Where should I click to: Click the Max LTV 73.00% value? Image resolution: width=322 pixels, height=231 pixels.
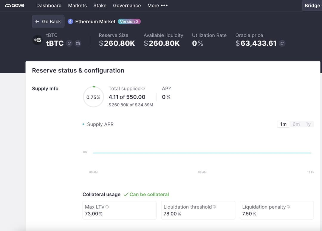coord(94,214)
